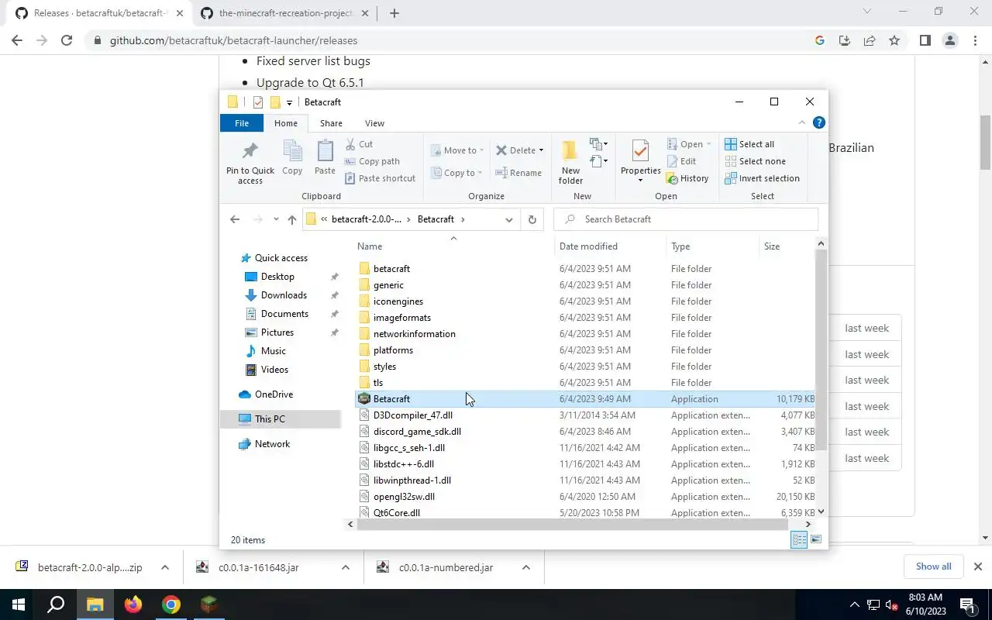The width and height of the screenshot is (992, 620).
Task: Open a new Chrome tab
Action: [x=394, y=13]
